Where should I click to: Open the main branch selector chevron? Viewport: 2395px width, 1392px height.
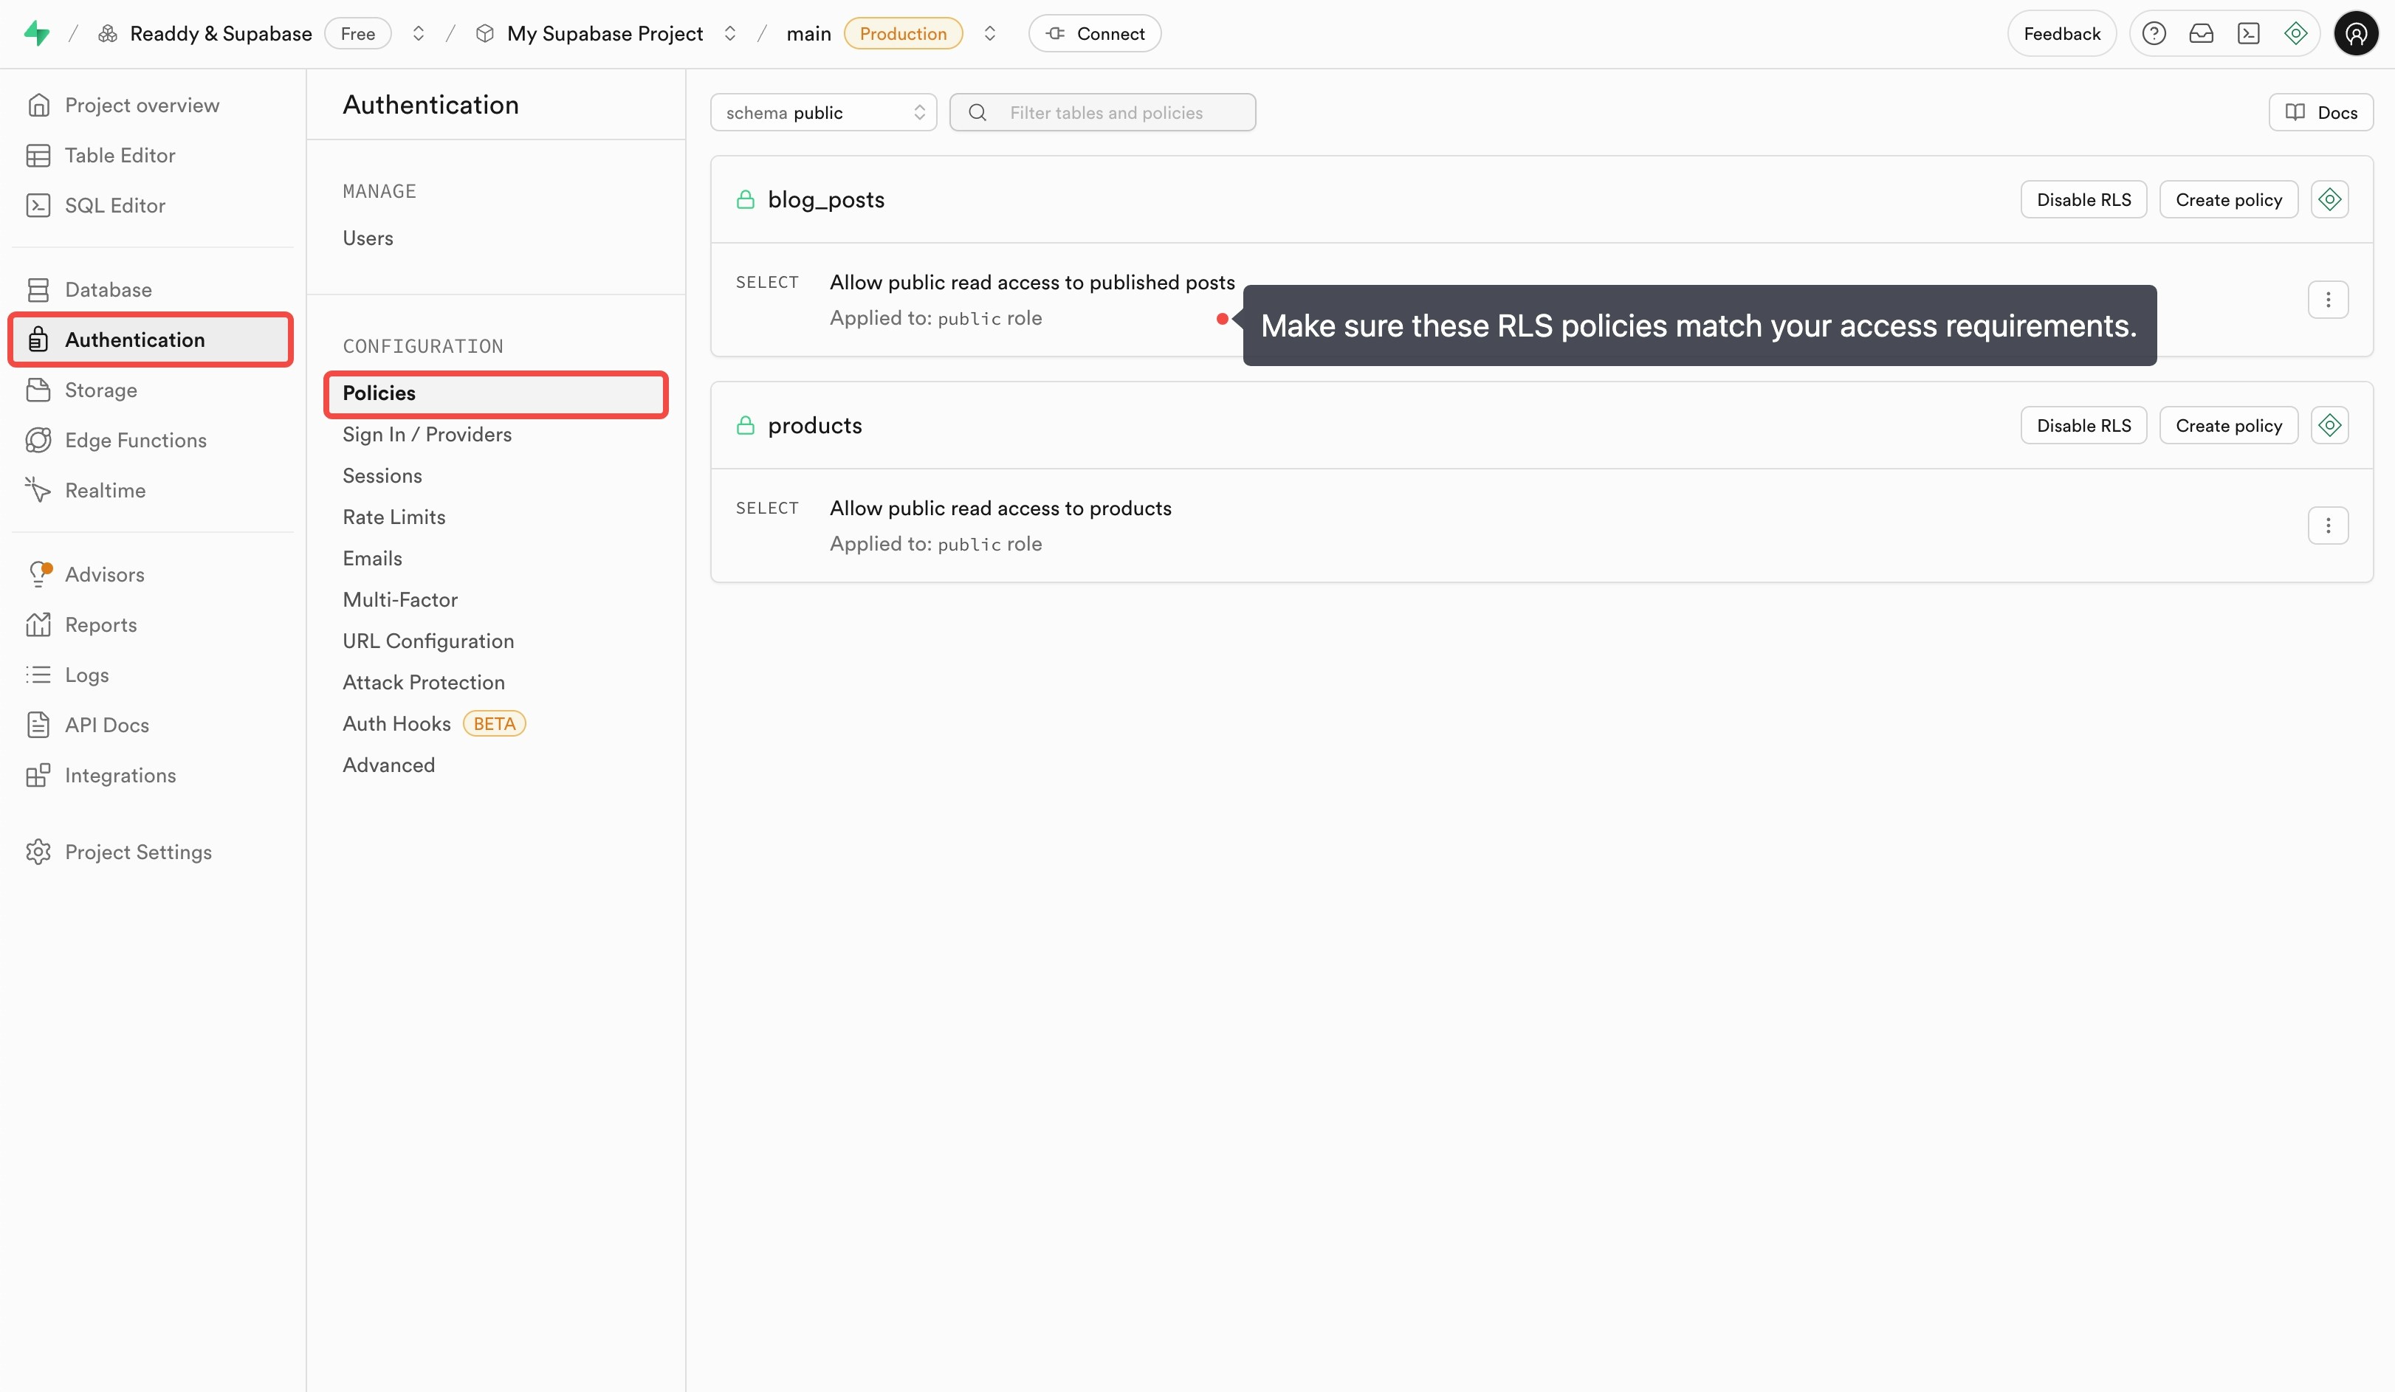[989, 33]
